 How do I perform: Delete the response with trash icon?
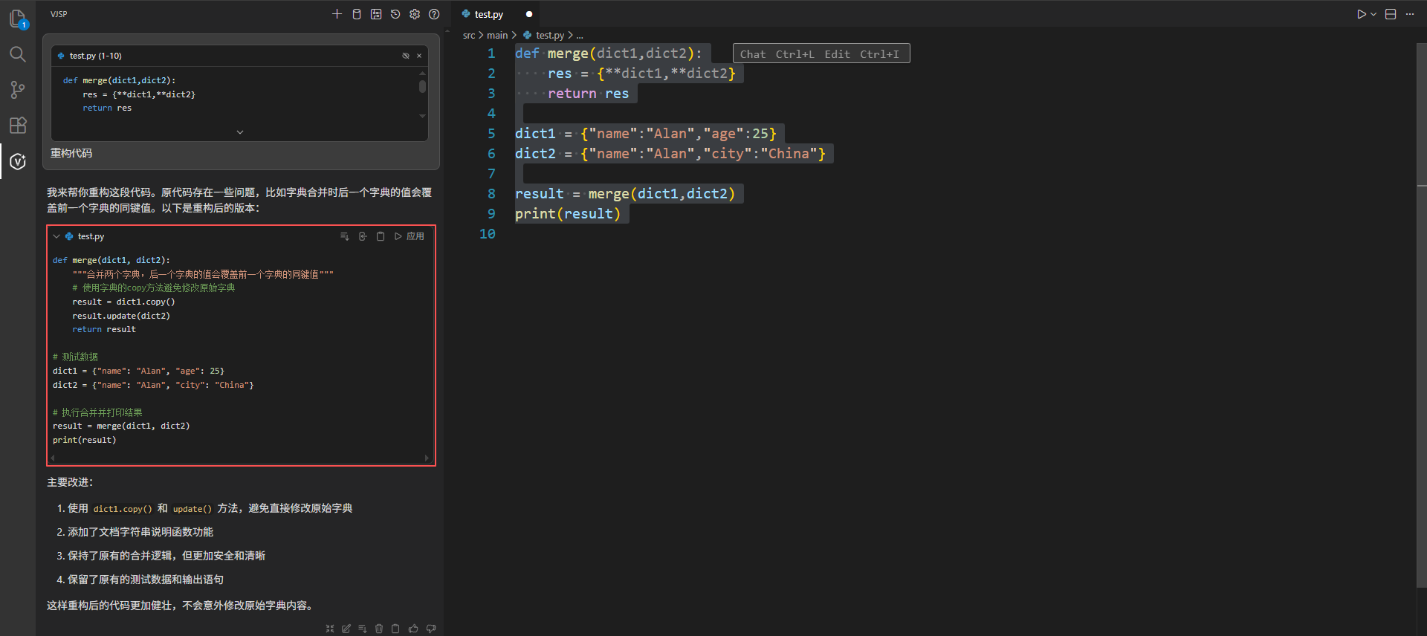[x=379, y=629]
